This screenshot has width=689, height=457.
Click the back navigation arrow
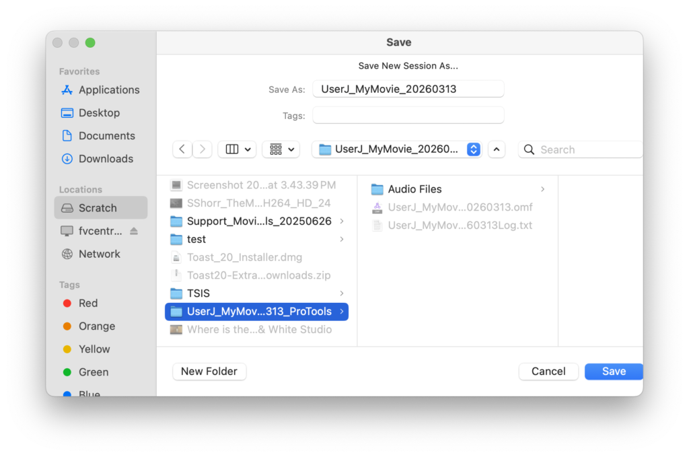tap(182, 149)
